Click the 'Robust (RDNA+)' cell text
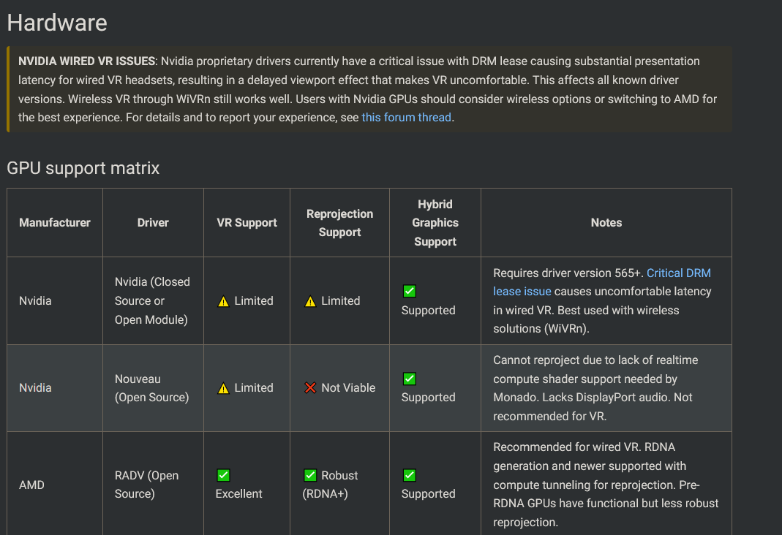 point(330,484)
